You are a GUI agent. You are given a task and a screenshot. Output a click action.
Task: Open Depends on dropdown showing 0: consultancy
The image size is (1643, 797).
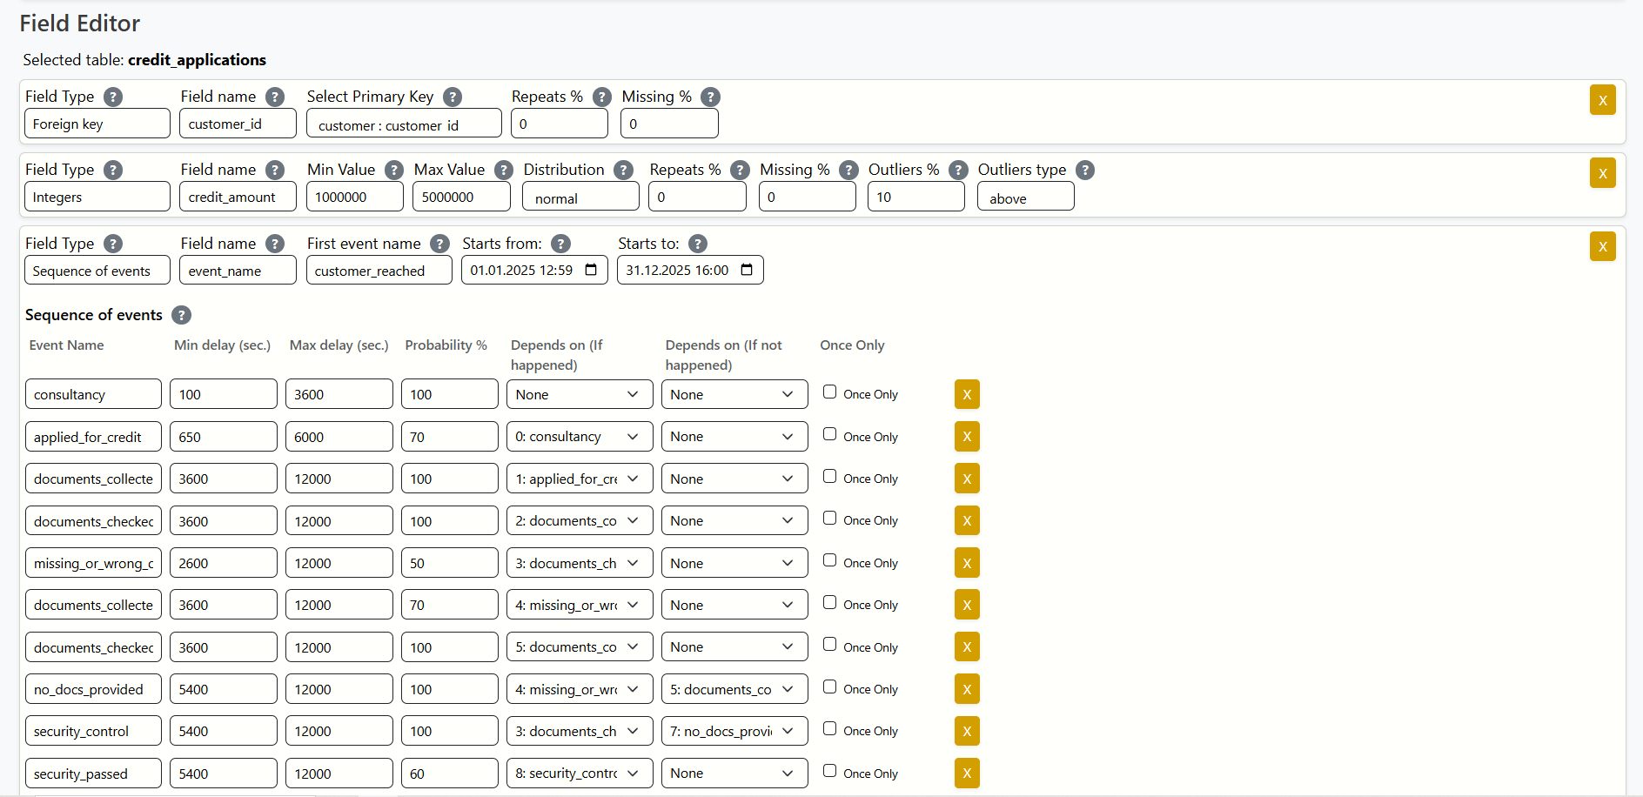coord(579,437)
